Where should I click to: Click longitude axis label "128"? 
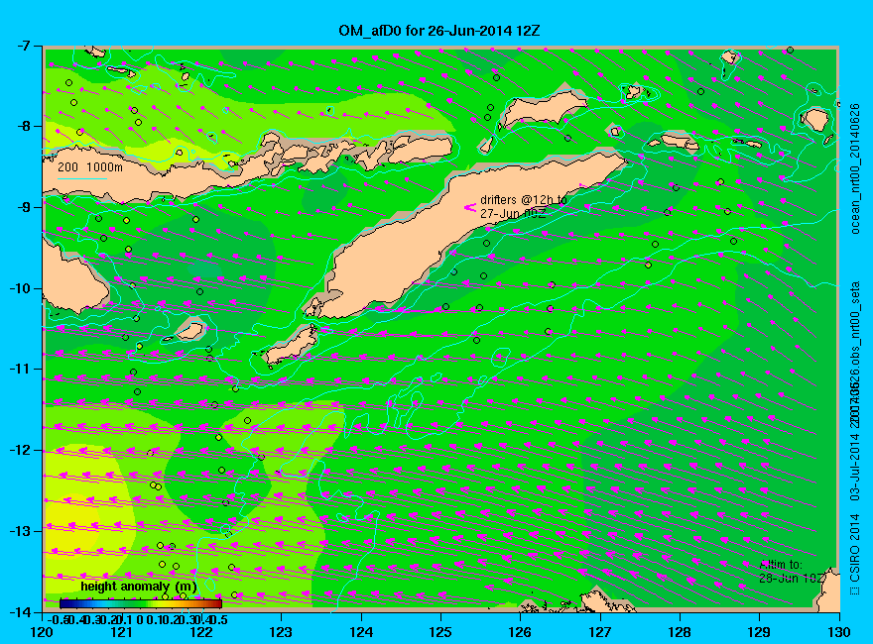(x=680, y=632)
